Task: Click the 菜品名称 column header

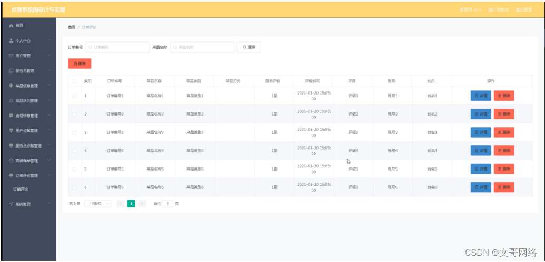Action: point(154,81)
